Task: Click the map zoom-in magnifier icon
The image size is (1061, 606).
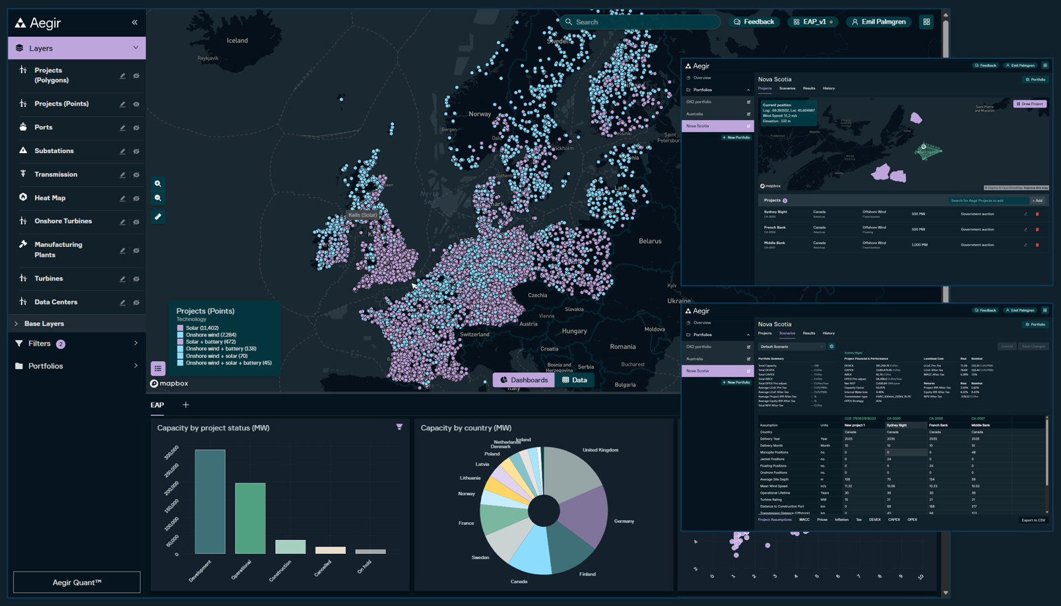Action: pyautogui.click(x=158, y=184)
